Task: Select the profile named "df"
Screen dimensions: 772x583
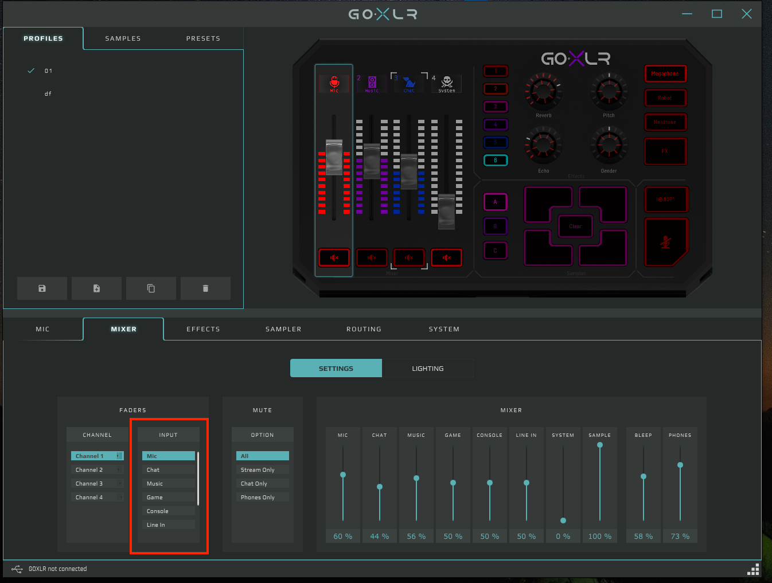Action: pos(48,93)
